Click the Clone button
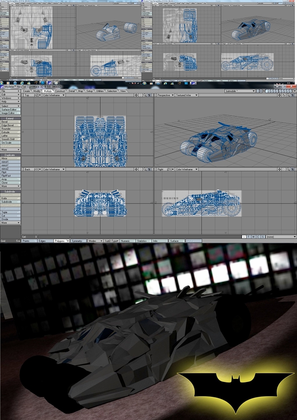The image size is (297, 420). point(10,182)
